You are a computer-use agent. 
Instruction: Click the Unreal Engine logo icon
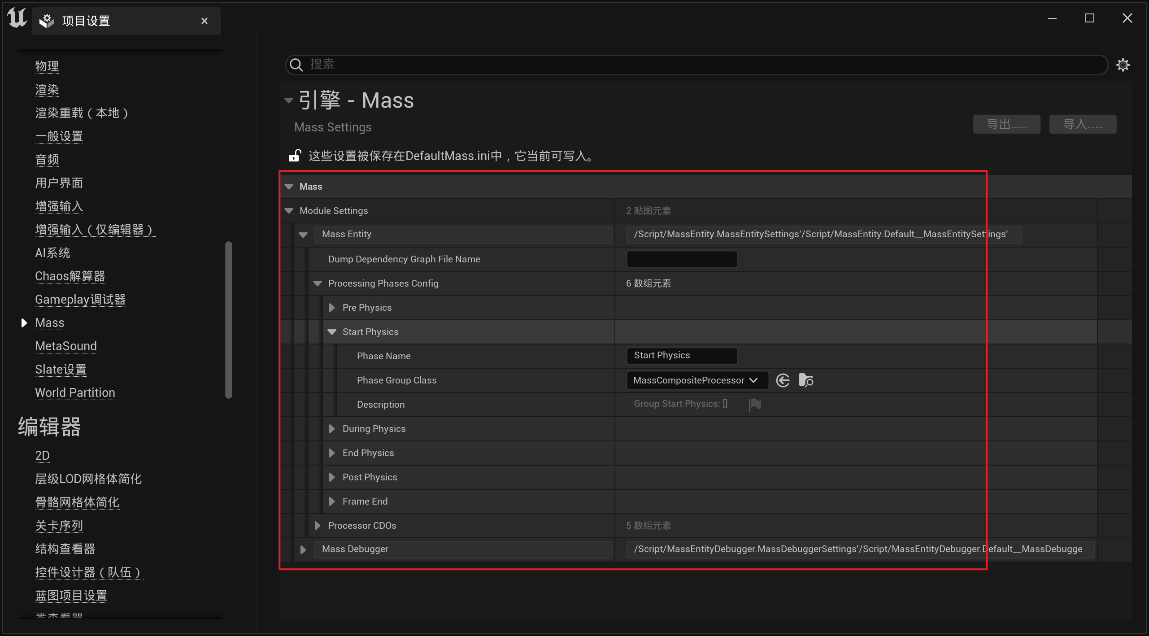click(x=17, y=18)
